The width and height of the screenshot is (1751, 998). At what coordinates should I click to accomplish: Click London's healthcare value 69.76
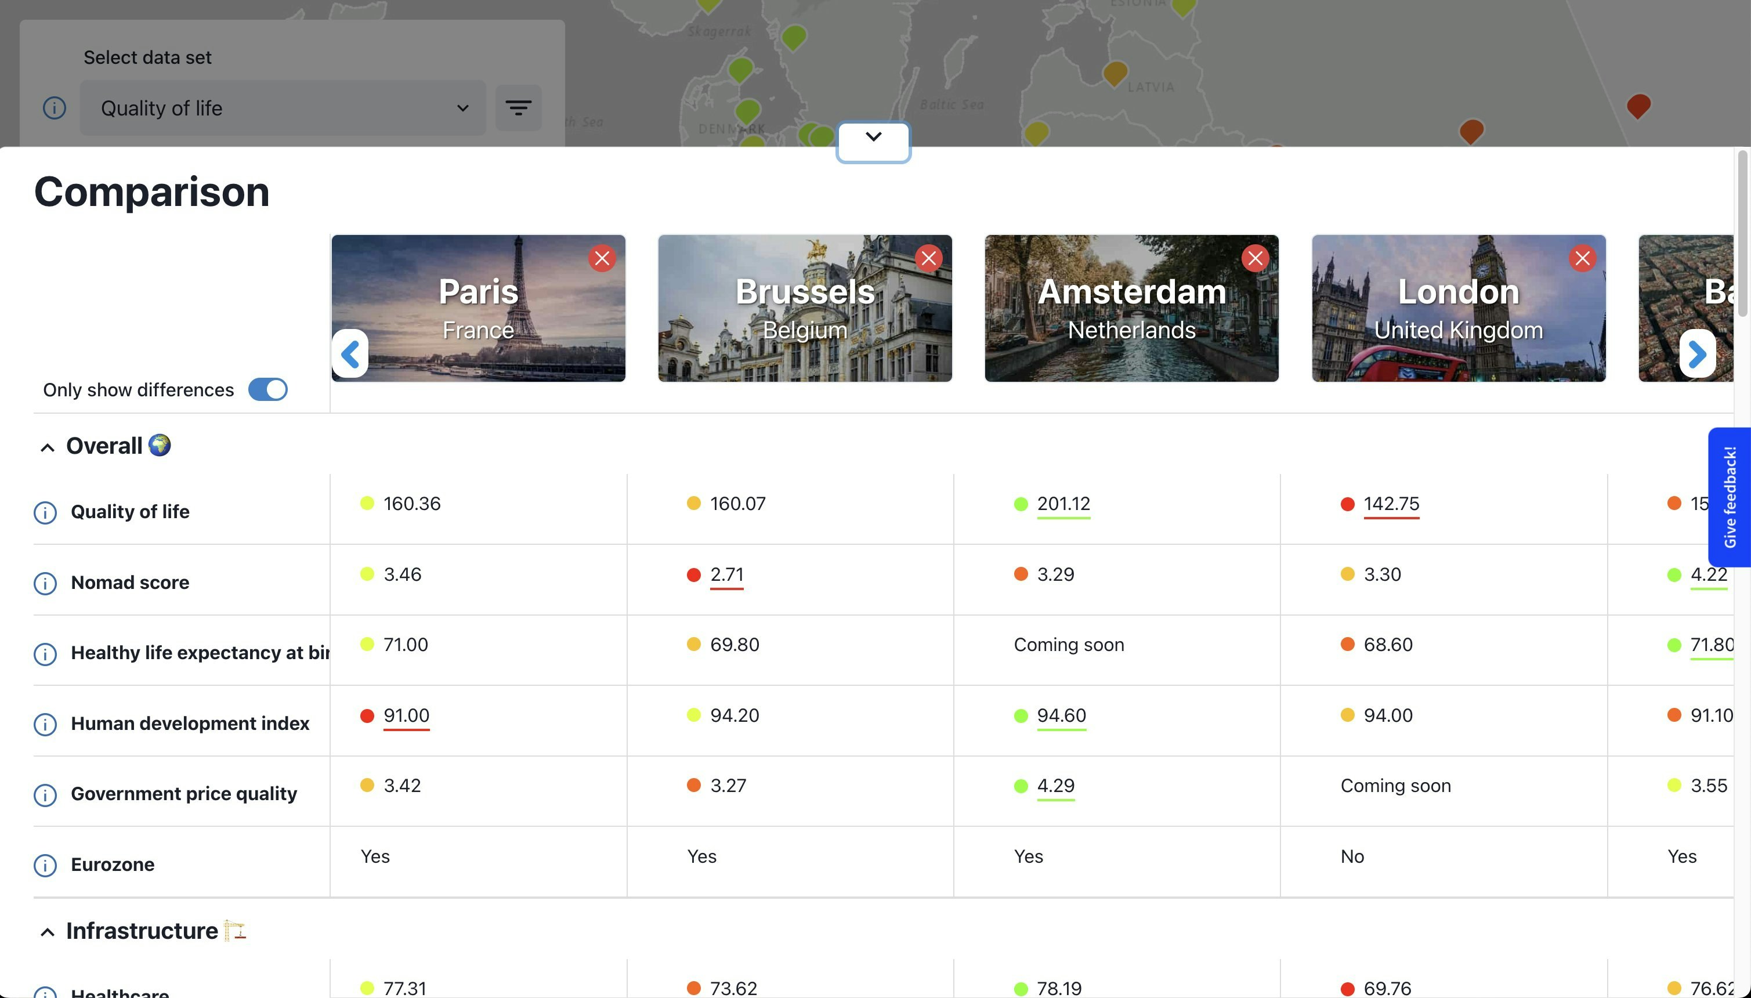1387,988
